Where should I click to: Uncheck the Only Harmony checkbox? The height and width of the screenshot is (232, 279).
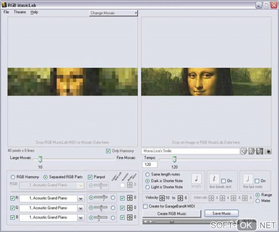tap(108, 151)
